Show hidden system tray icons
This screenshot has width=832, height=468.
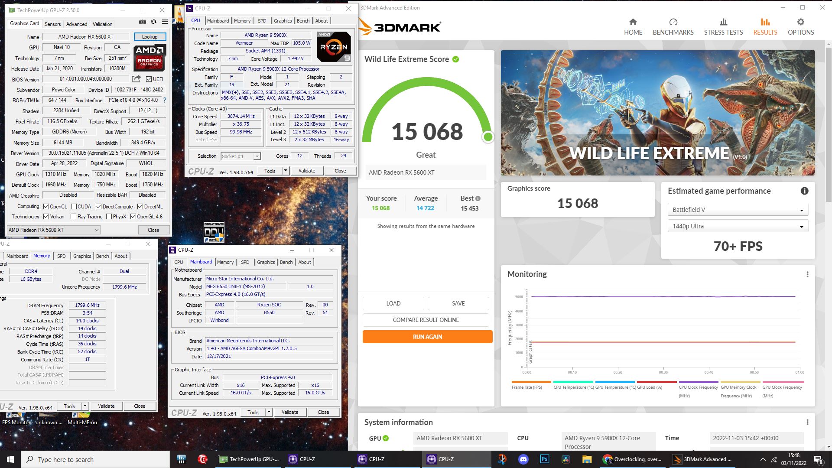coord(763,459)
